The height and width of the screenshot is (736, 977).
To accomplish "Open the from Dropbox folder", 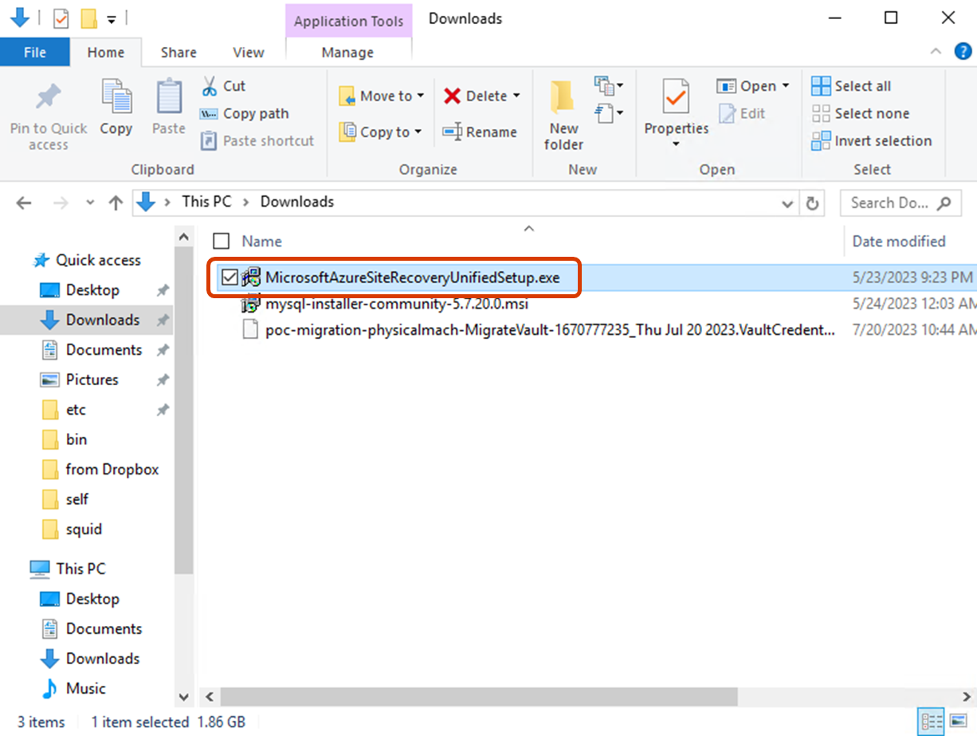I will click(x=112, y=469).
